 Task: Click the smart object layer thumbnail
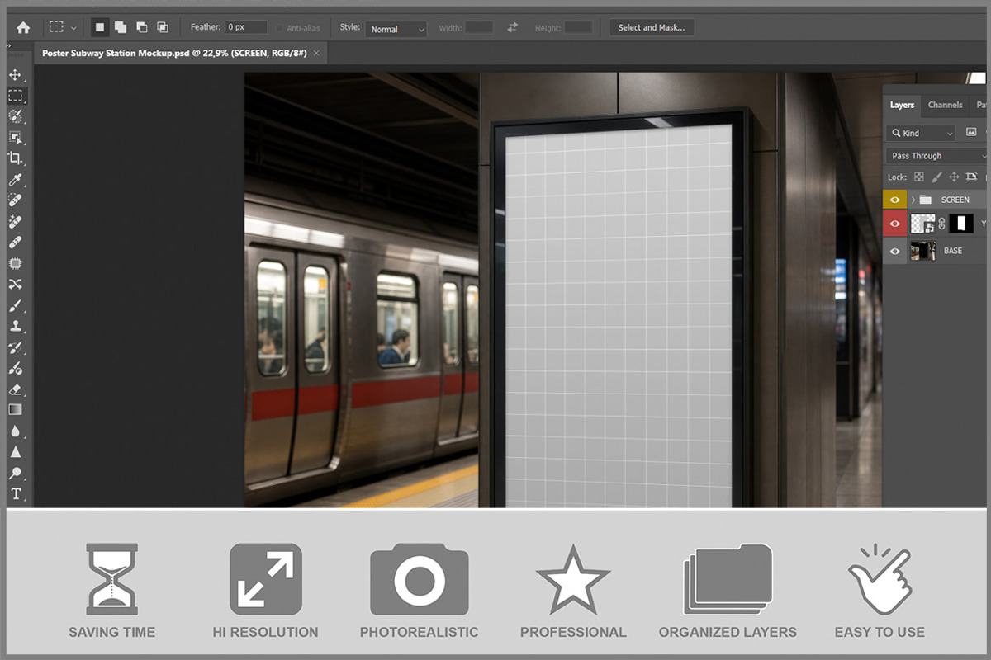[x=922, y=224]
